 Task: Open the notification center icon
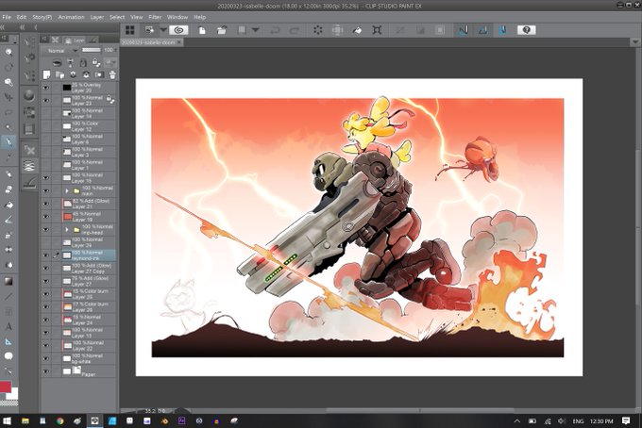pos(626,420)
